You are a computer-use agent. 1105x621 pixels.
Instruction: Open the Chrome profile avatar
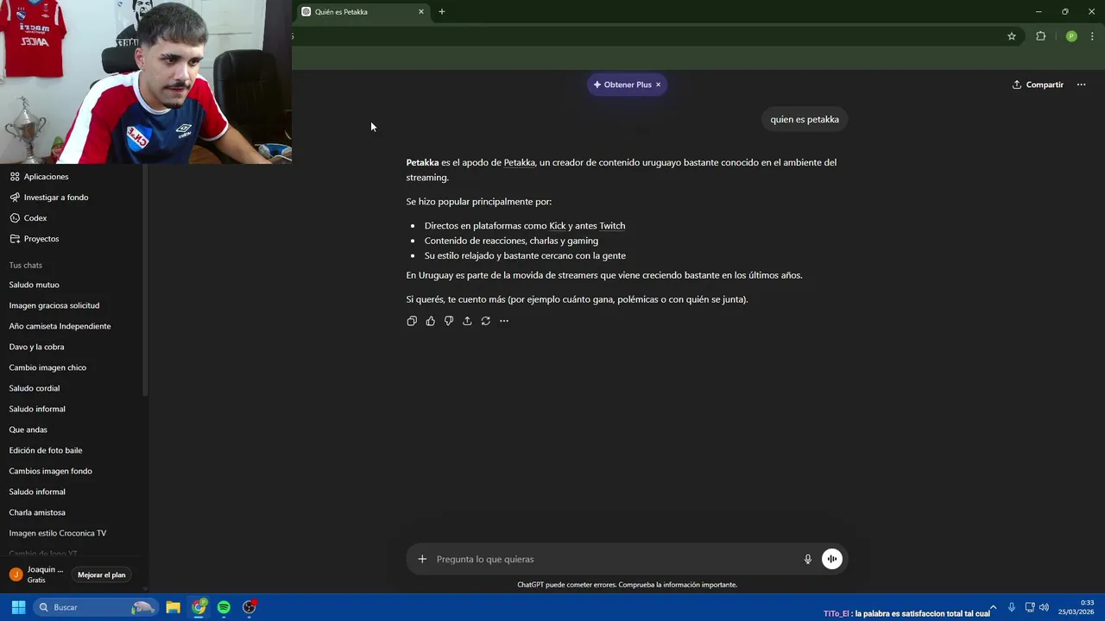[x=1071, y=36]
